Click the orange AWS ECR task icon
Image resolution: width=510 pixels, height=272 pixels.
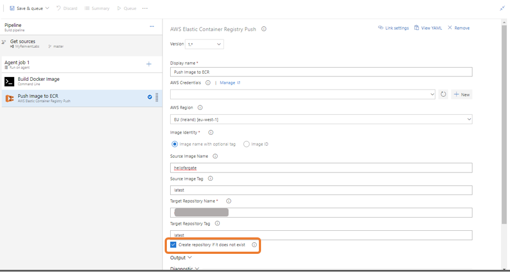point(9,98)
